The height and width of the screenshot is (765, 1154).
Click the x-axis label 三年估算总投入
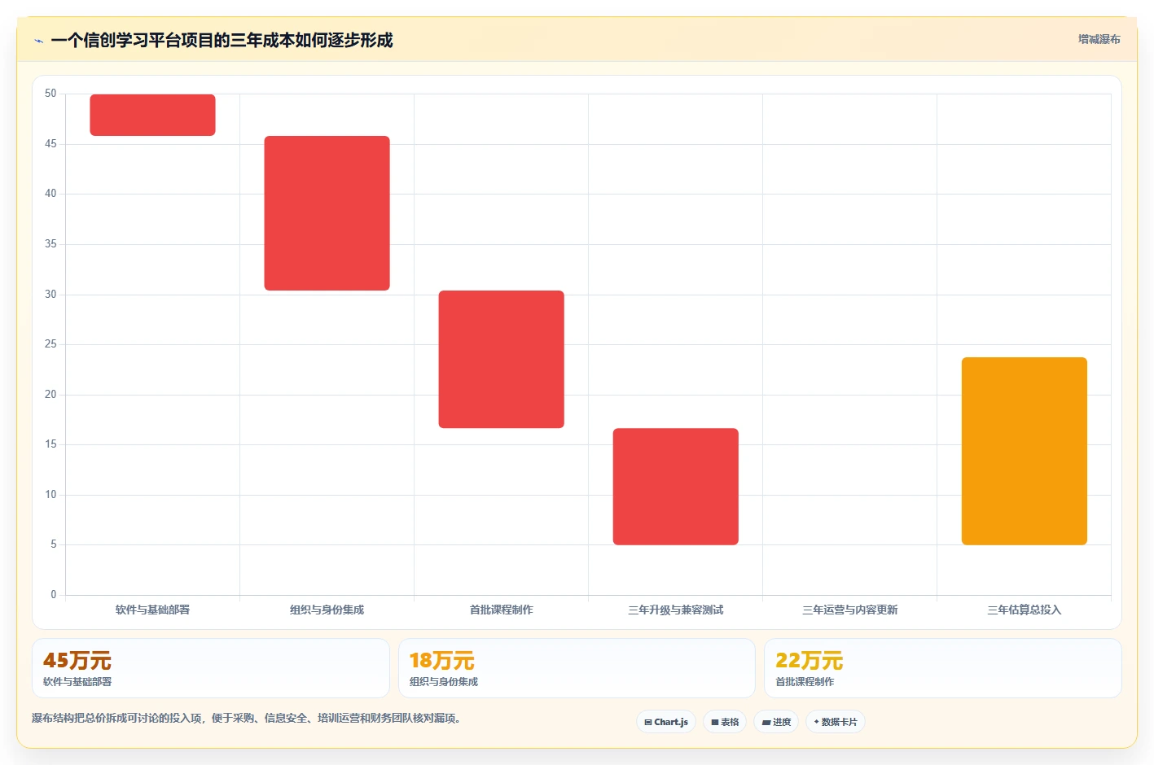pyautogui.click(x=1024, y=610)
